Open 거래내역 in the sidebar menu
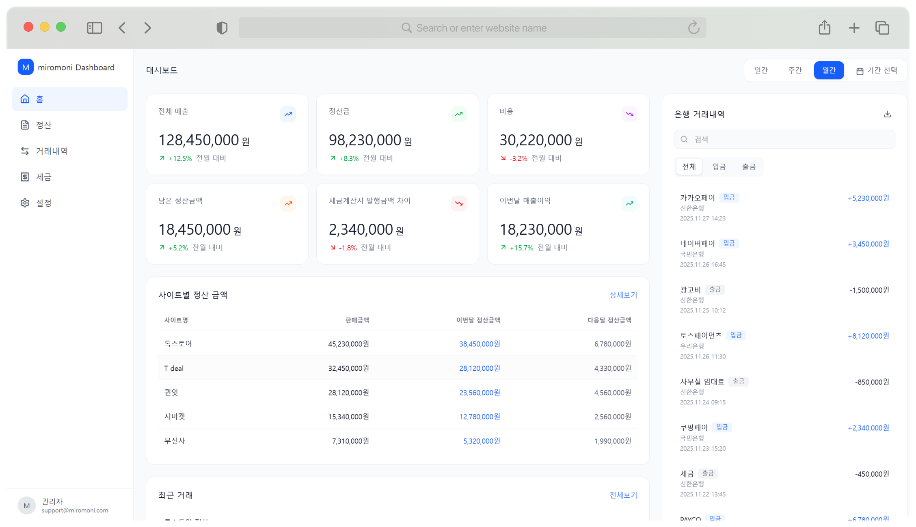This screenshot has height=527, width=916. [52, 151]
